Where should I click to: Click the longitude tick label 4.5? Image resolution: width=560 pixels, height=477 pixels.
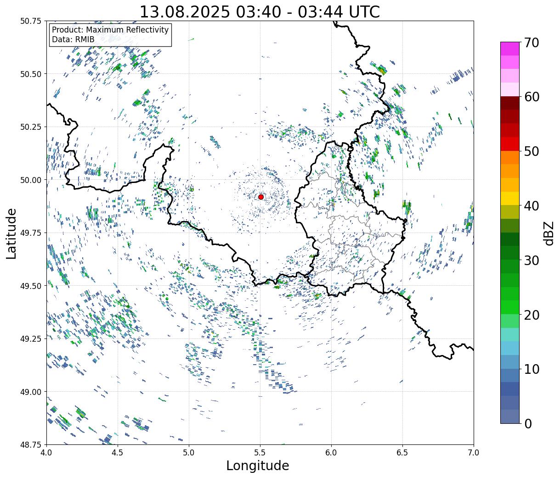tap(118, 453)
